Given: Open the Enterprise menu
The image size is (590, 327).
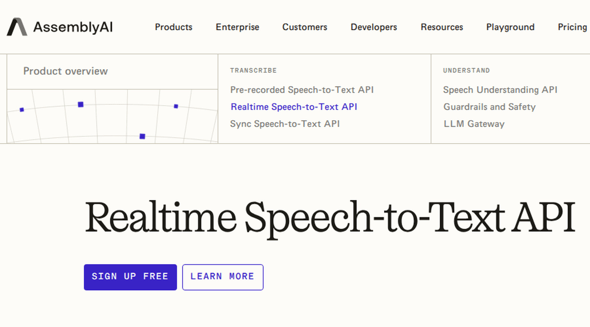Looking at the screenshot, I should point(238,27).
